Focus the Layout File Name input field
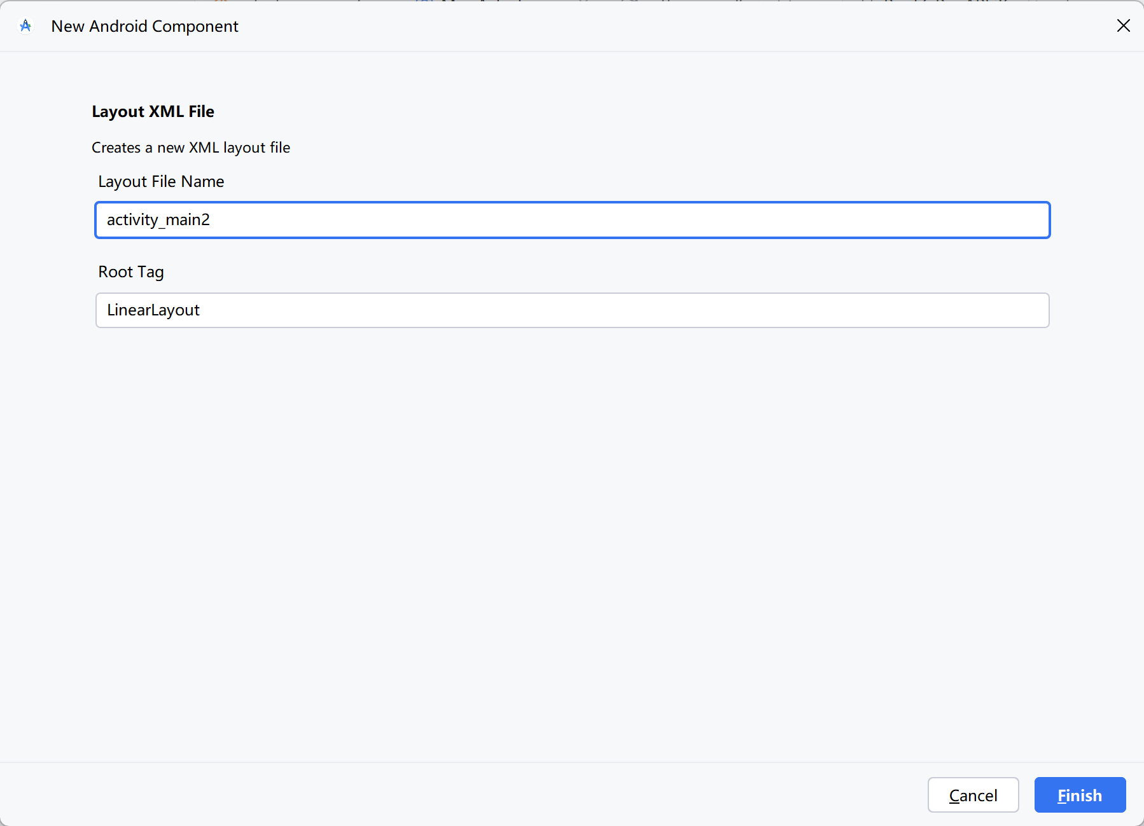Image resolution: width=1144 pixels, height=826 pixels. [x=571, y=220]
